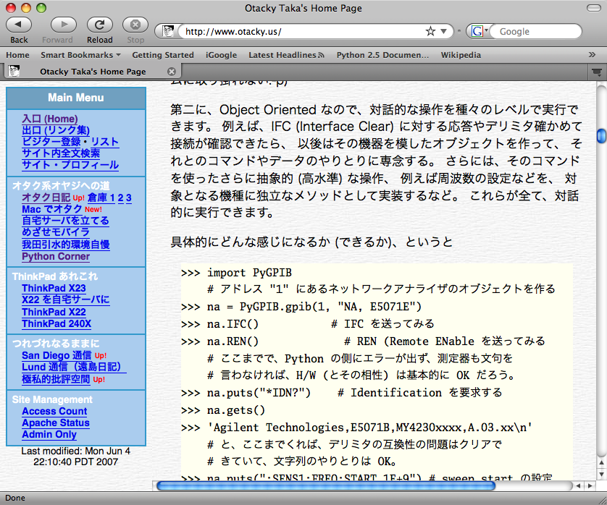The width and height of the screenshot is (607, 505).
Task: Click the 'Last modified: Mon Jun 4' text
Action: pyautogui.click(x=75, y=451)
